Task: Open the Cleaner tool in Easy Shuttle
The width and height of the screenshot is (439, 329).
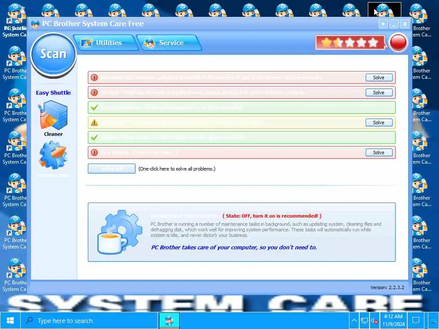Action: pyautogui.click(x=53, y=119)
